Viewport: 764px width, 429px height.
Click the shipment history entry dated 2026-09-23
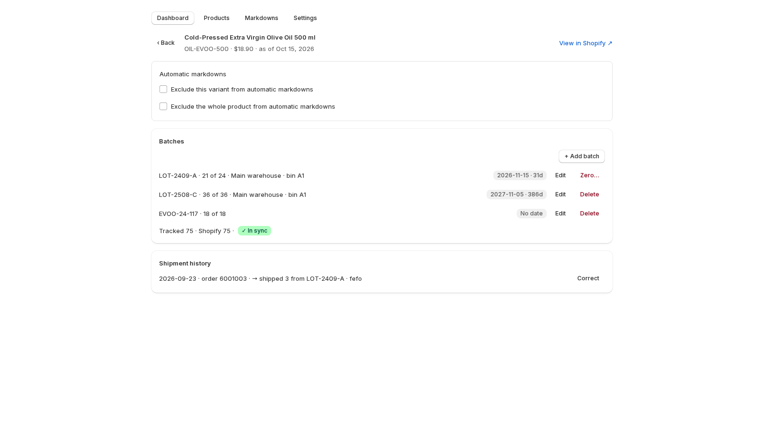[260, 279]
